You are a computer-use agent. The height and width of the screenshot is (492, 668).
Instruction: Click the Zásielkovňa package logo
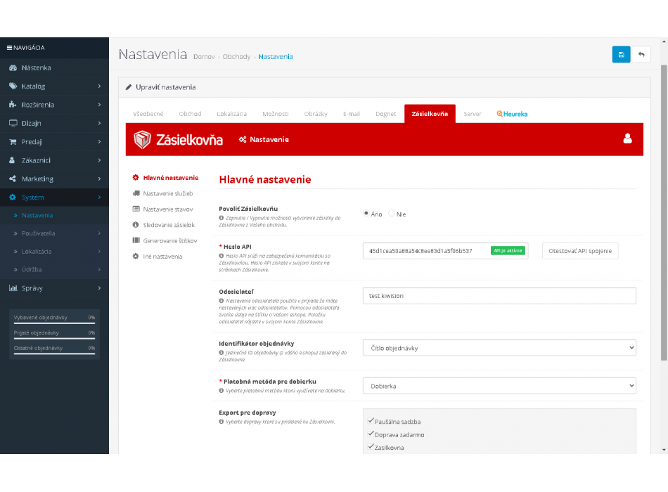point(142,139)
